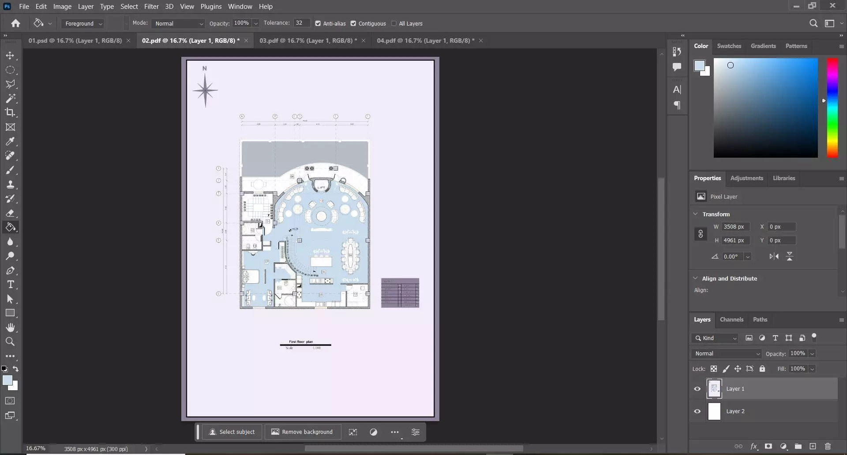Viewport: 847px width, 455px height.
Task: Open the layer Fill dropdown
Action: coord(812,369)
